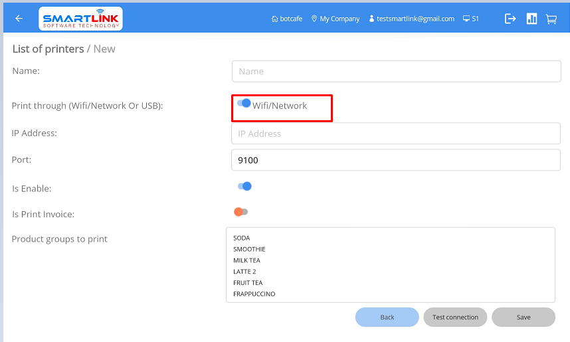The width and height of the screenshot is (570, 342).
Task: Click the logout icon in header
Action: tap(510, 19)
